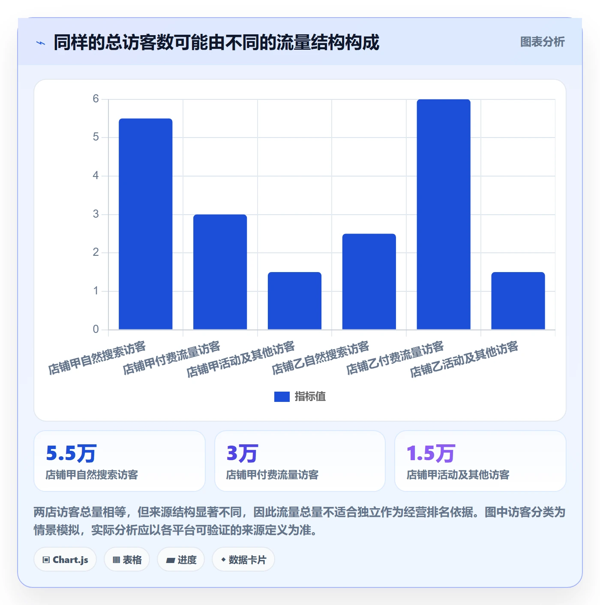Click the grid icon on 表格 chip
This screenshot has width=600, height=605.
point(116,560)
